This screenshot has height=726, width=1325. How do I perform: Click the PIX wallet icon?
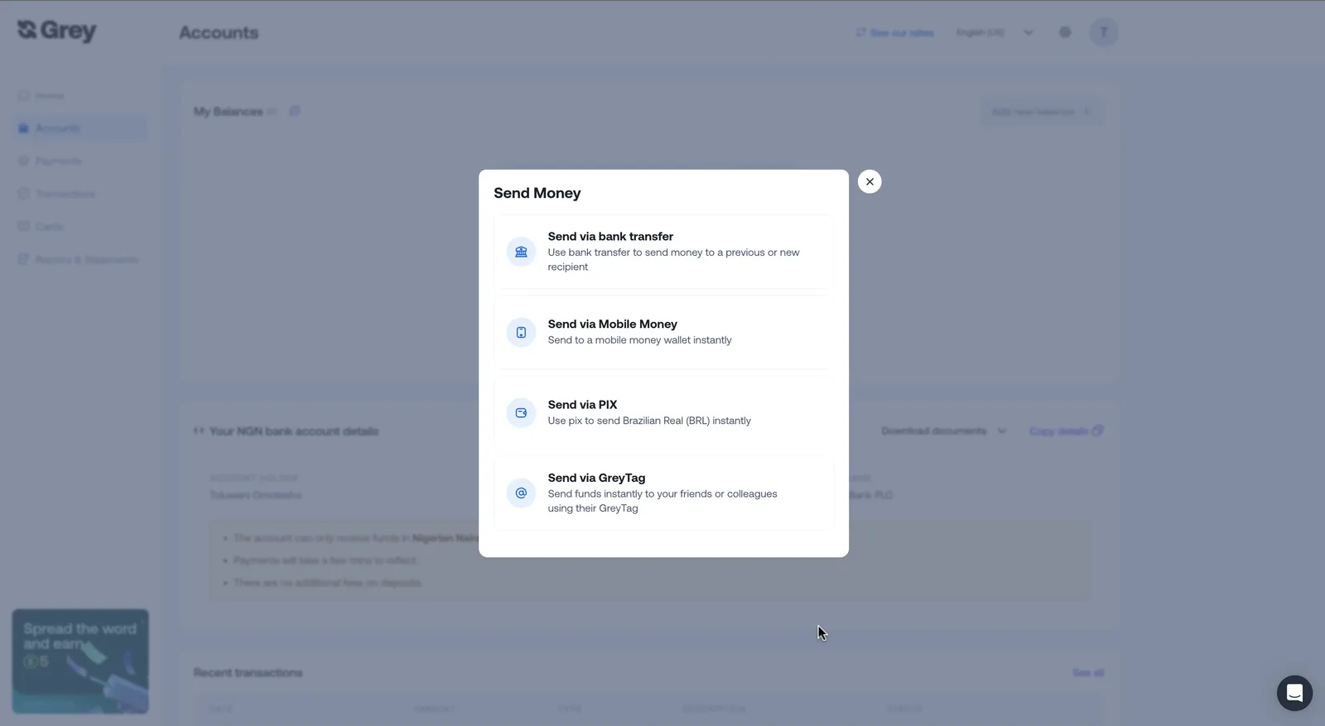(521, 412)
